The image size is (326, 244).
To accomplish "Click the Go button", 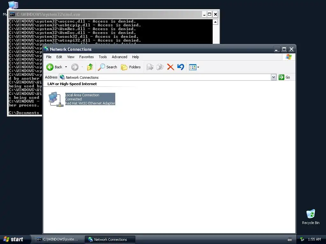I will pos(284,77).
